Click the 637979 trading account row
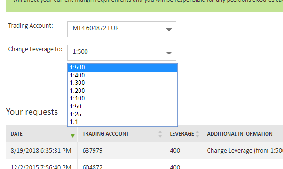The height and width of the screenshot is (169, 283). [144, 150]
